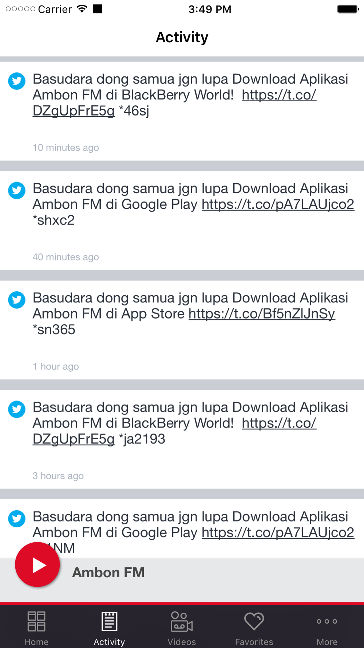Tap Twitter bird icon on 10 minutes ago post
This screenshot has height=648, width=364.
(17, 81)
